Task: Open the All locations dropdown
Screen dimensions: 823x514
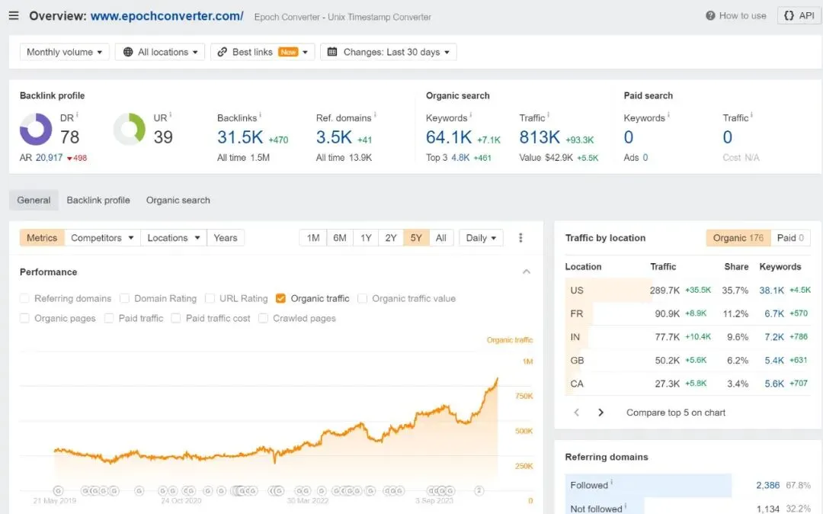Action: (x=160, y=52)
